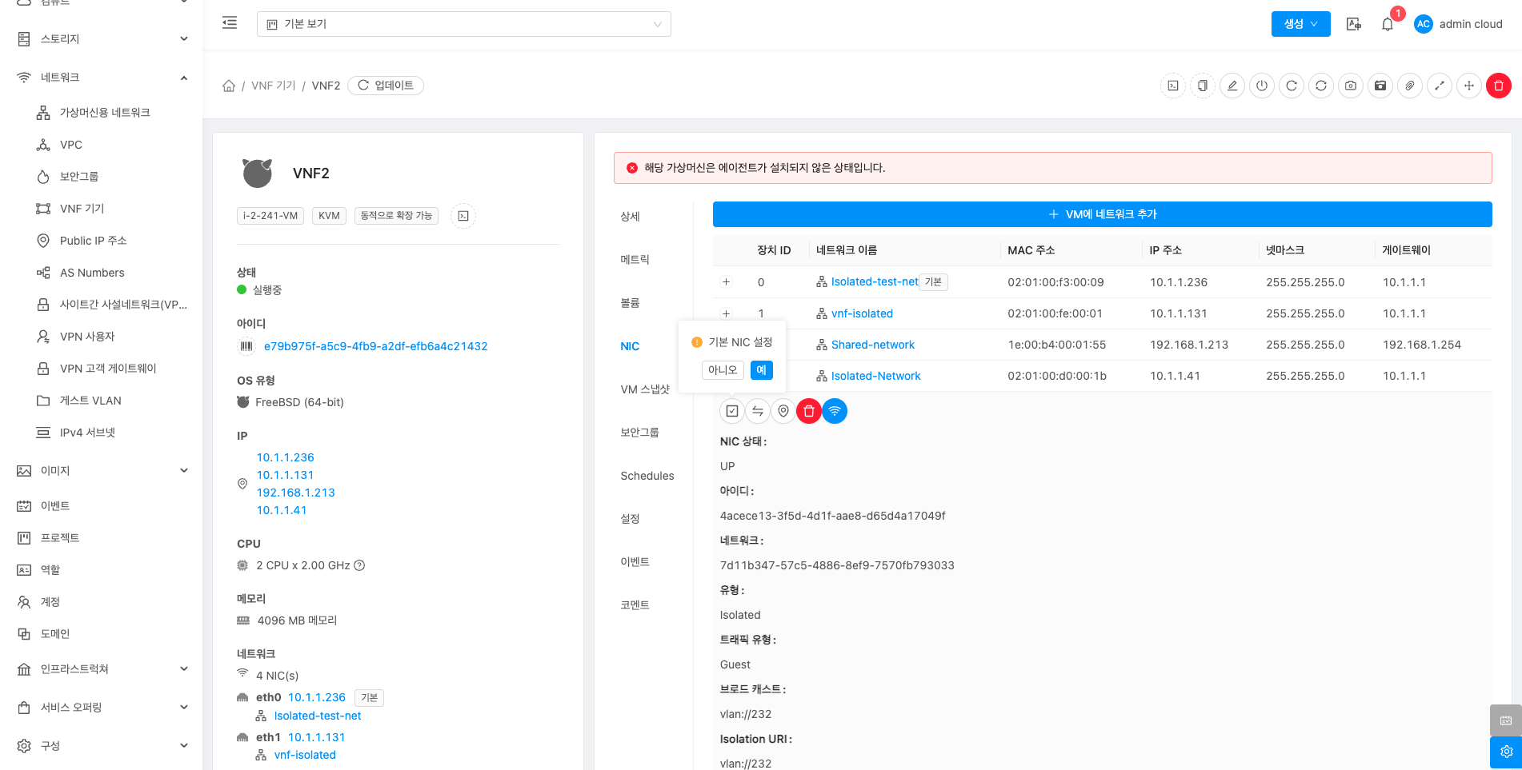The height and width of the screenshot is (770, 1522).
Task: Click the VM에 네트워크 추가 button
Action: [1102, 214]
